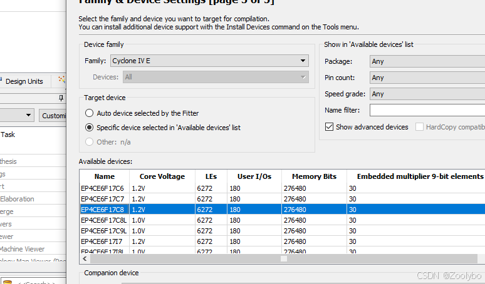Image resolution: width=485 pixels, height=284 pixels.
Task: Select device EP4CE6F17C7 in the list
Action: pos(102,199)
